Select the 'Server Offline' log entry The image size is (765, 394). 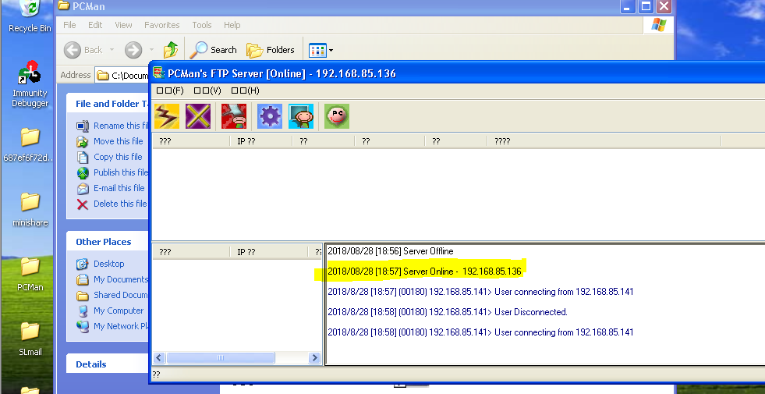(x=391, y=251)
